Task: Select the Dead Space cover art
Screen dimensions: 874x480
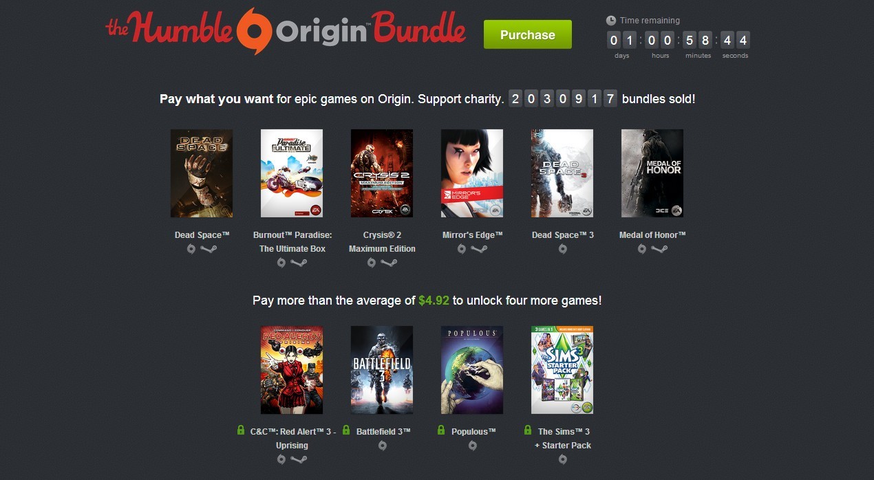Action: coord(202,173)
